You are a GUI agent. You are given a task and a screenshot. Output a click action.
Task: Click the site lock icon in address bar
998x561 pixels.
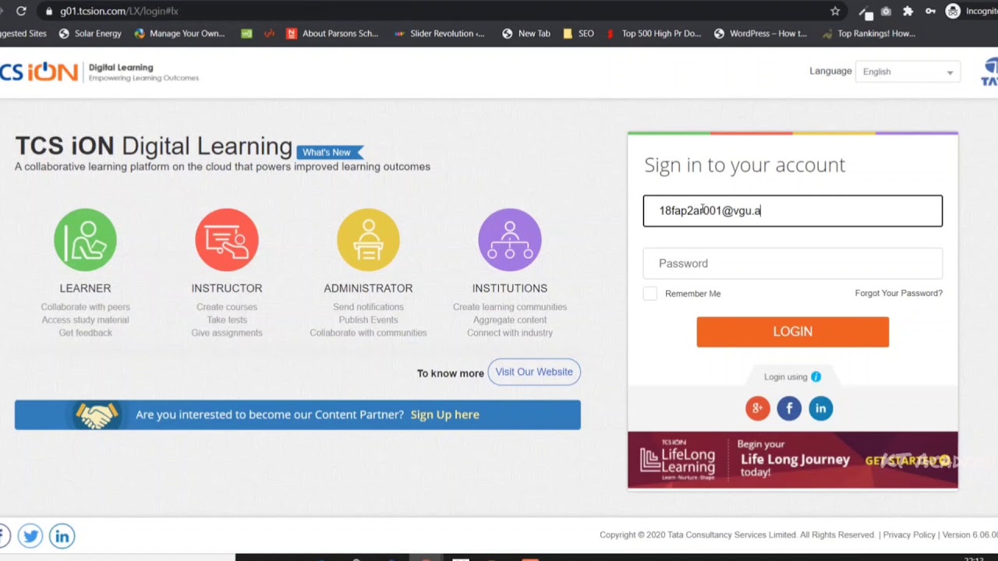[49, 12]
